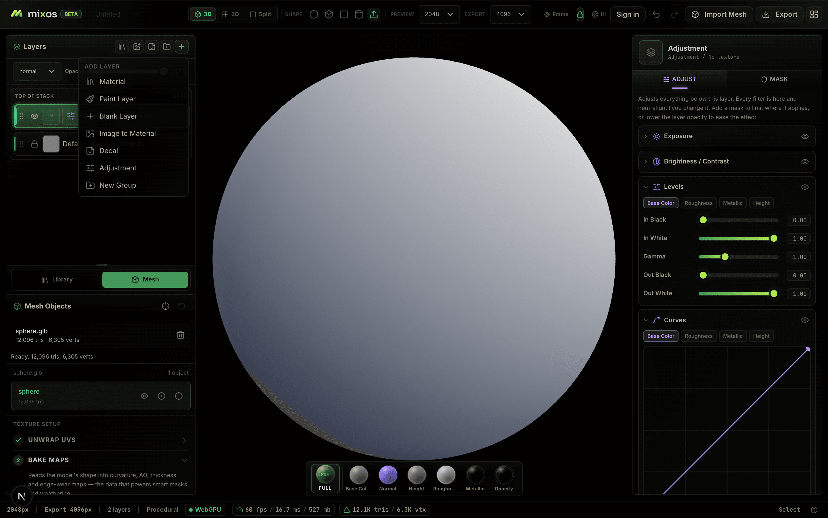Toggle lock on Default Material layer
The height and width of the screenshot is (518, 828).
pyautogui.click(x=34, y=144)
